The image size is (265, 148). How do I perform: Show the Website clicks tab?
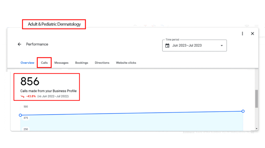(x=126, y=63)
